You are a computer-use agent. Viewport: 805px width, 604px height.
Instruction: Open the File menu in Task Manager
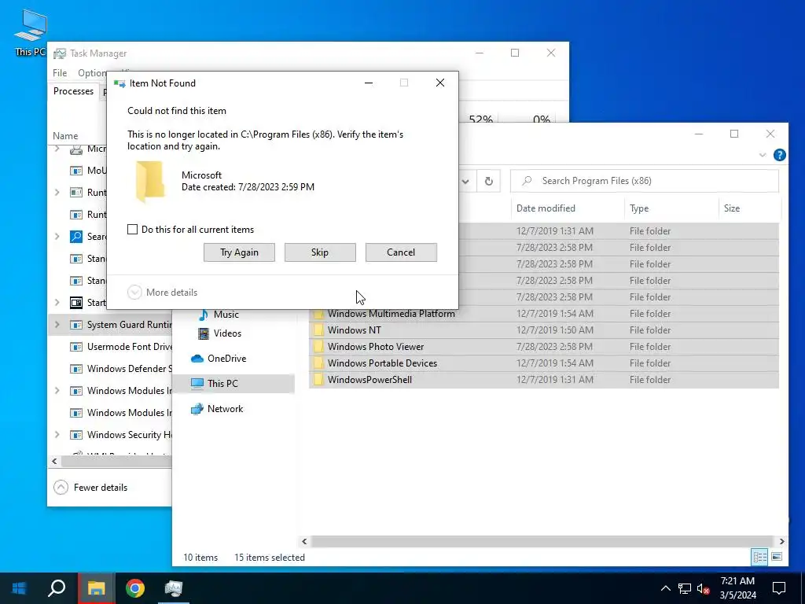point(60,73)
